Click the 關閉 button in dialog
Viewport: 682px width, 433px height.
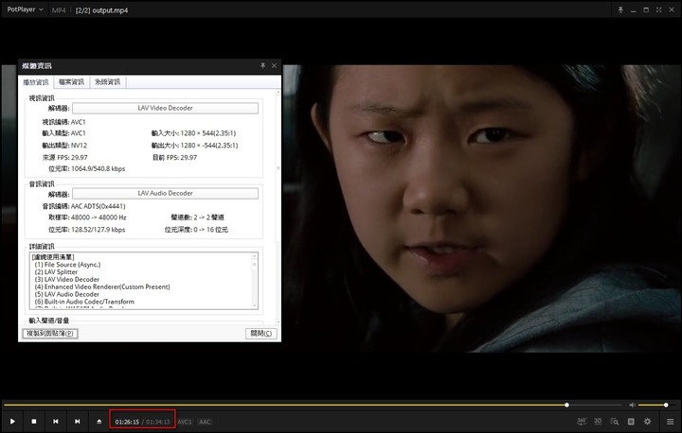261,334
